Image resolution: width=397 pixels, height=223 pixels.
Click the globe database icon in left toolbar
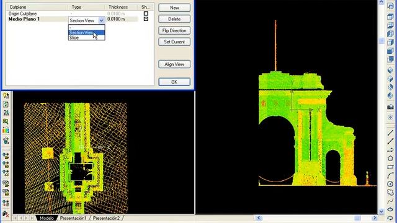[x=6, y=141]
